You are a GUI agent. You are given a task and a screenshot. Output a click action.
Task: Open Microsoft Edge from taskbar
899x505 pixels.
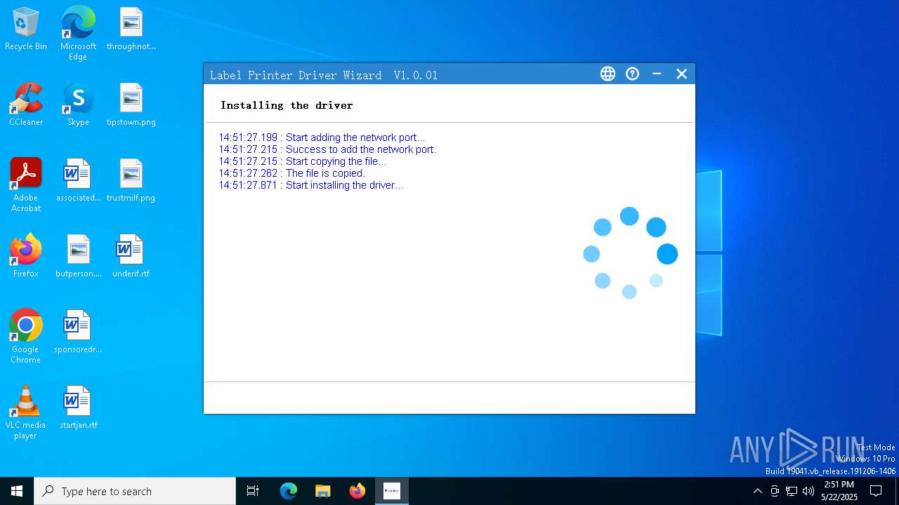click(x=289, y=491)
